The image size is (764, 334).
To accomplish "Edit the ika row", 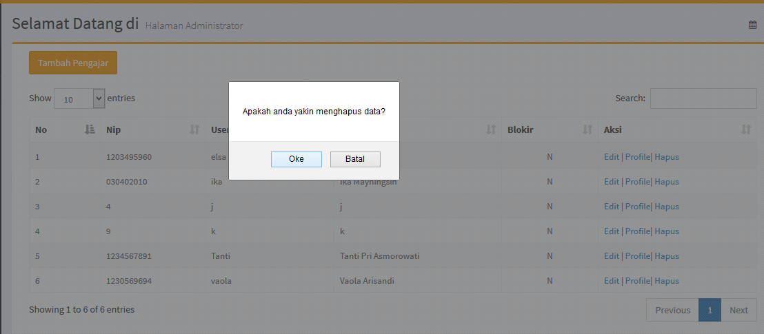I will coord(612,182).
